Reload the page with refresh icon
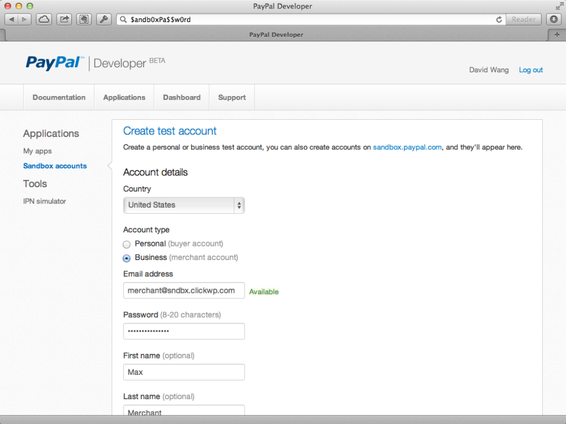This screenshot has width=566, height=424. pyautogui.click(x=499, y=19)
